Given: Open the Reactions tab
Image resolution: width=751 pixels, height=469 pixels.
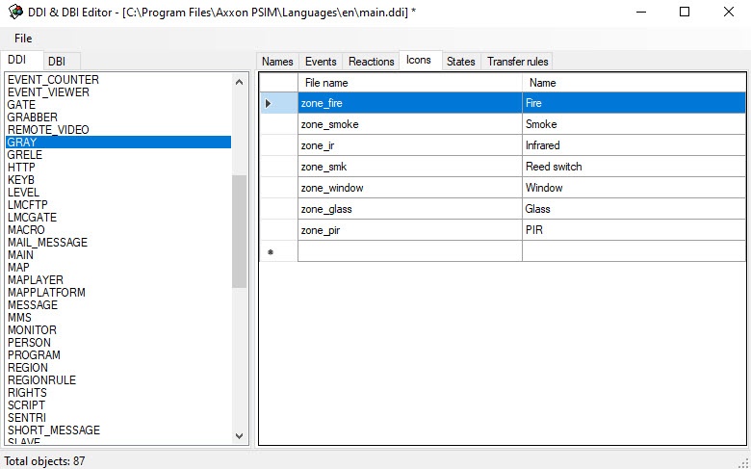Looking at the screenshot, I should [372, 62].
